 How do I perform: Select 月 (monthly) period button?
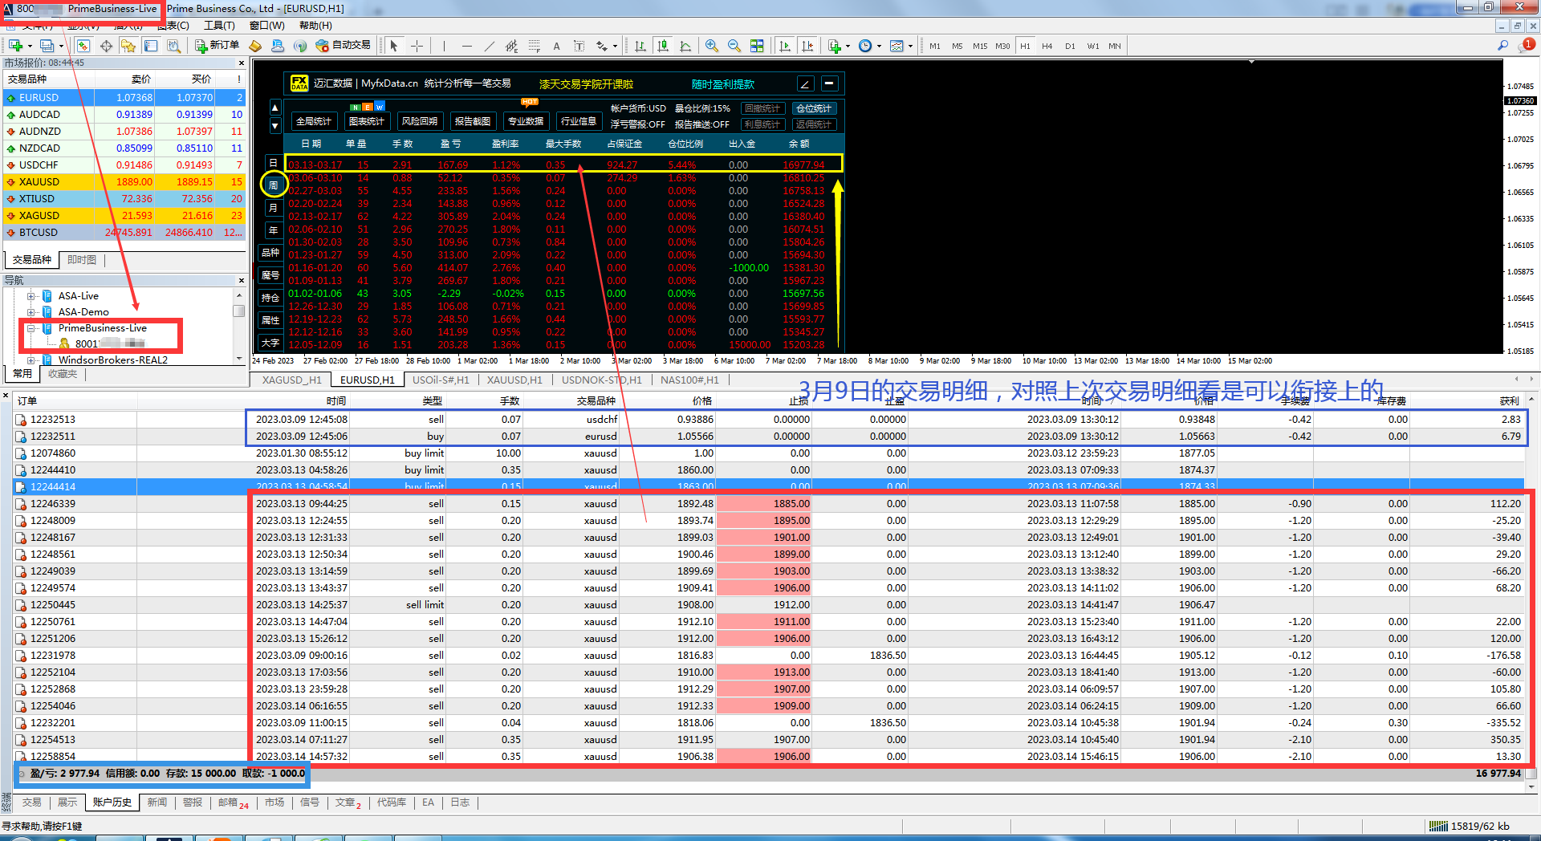pos(273,208)
